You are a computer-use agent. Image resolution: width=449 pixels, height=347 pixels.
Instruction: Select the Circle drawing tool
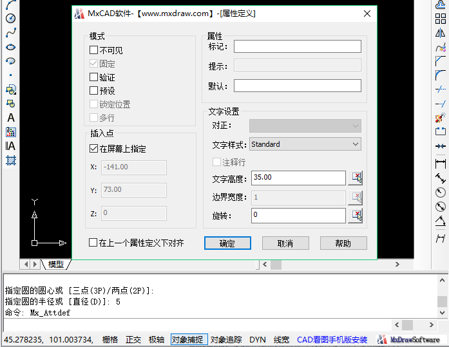[x=10, y=18]
